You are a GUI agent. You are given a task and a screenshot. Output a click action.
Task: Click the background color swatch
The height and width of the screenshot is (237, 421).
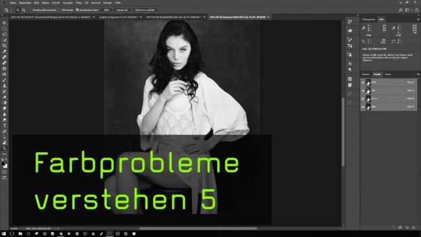point(6,166)
